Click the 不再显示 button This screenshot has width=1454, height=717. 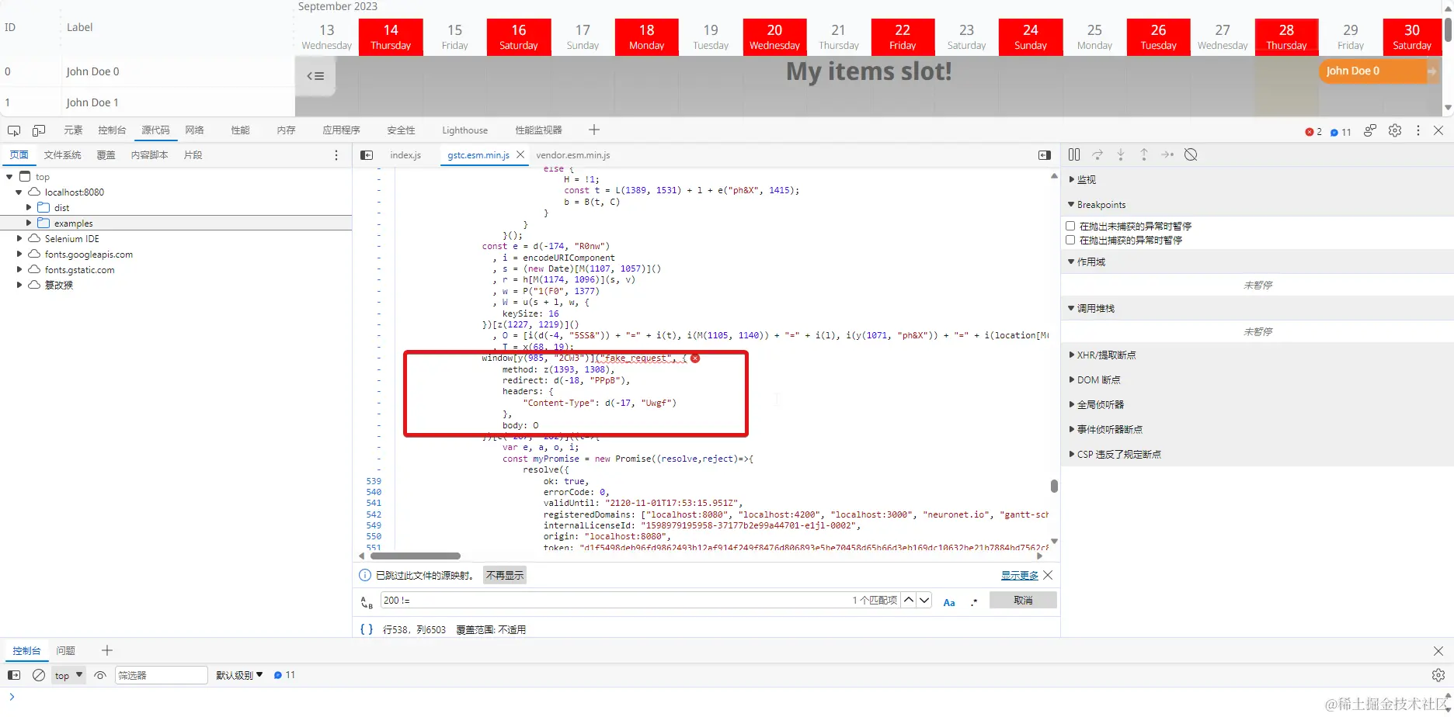[505, 575]
